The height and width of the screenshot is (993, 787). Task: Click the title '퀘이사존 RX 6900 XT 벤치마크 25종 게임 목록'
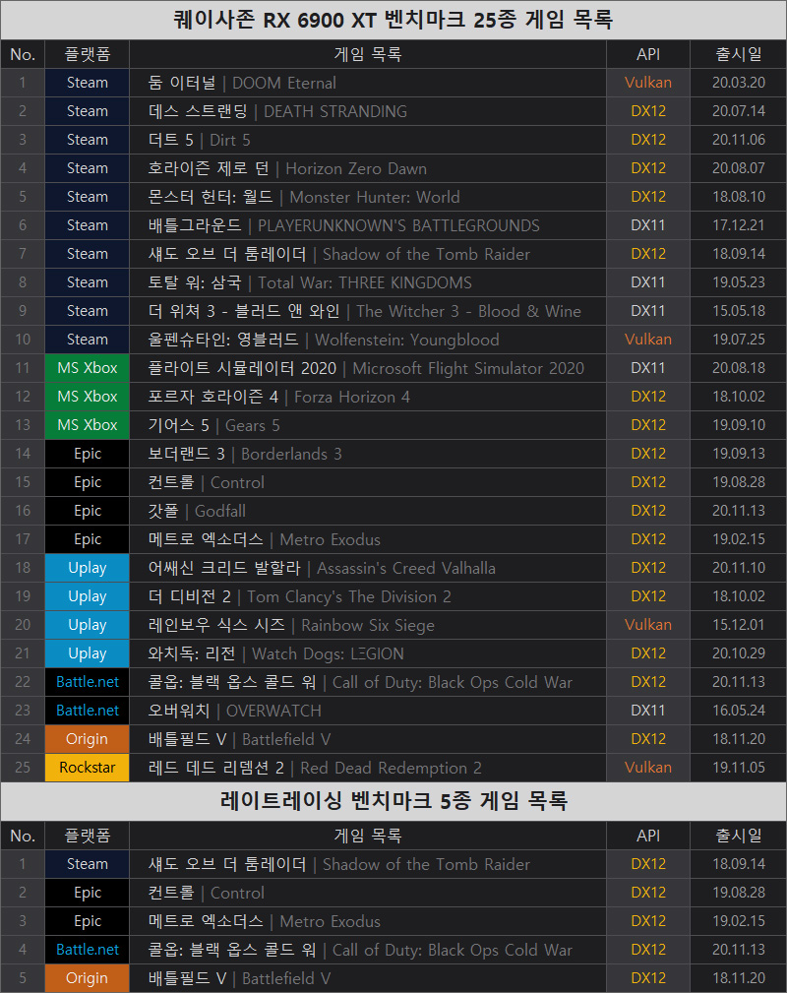393,20
